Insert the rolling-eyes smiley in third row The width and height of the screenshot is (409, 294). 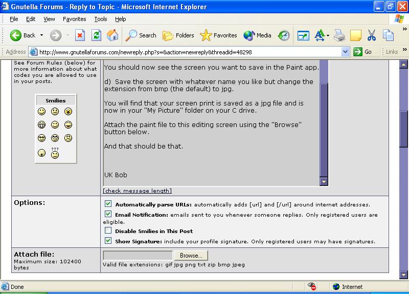point(55,138)
